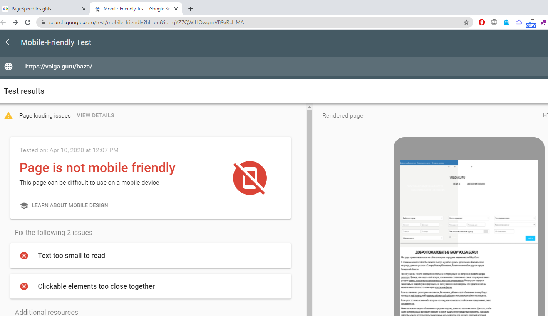
Task: Open VIEW DETAILS for page loading issues
Action: click(96, 115)
